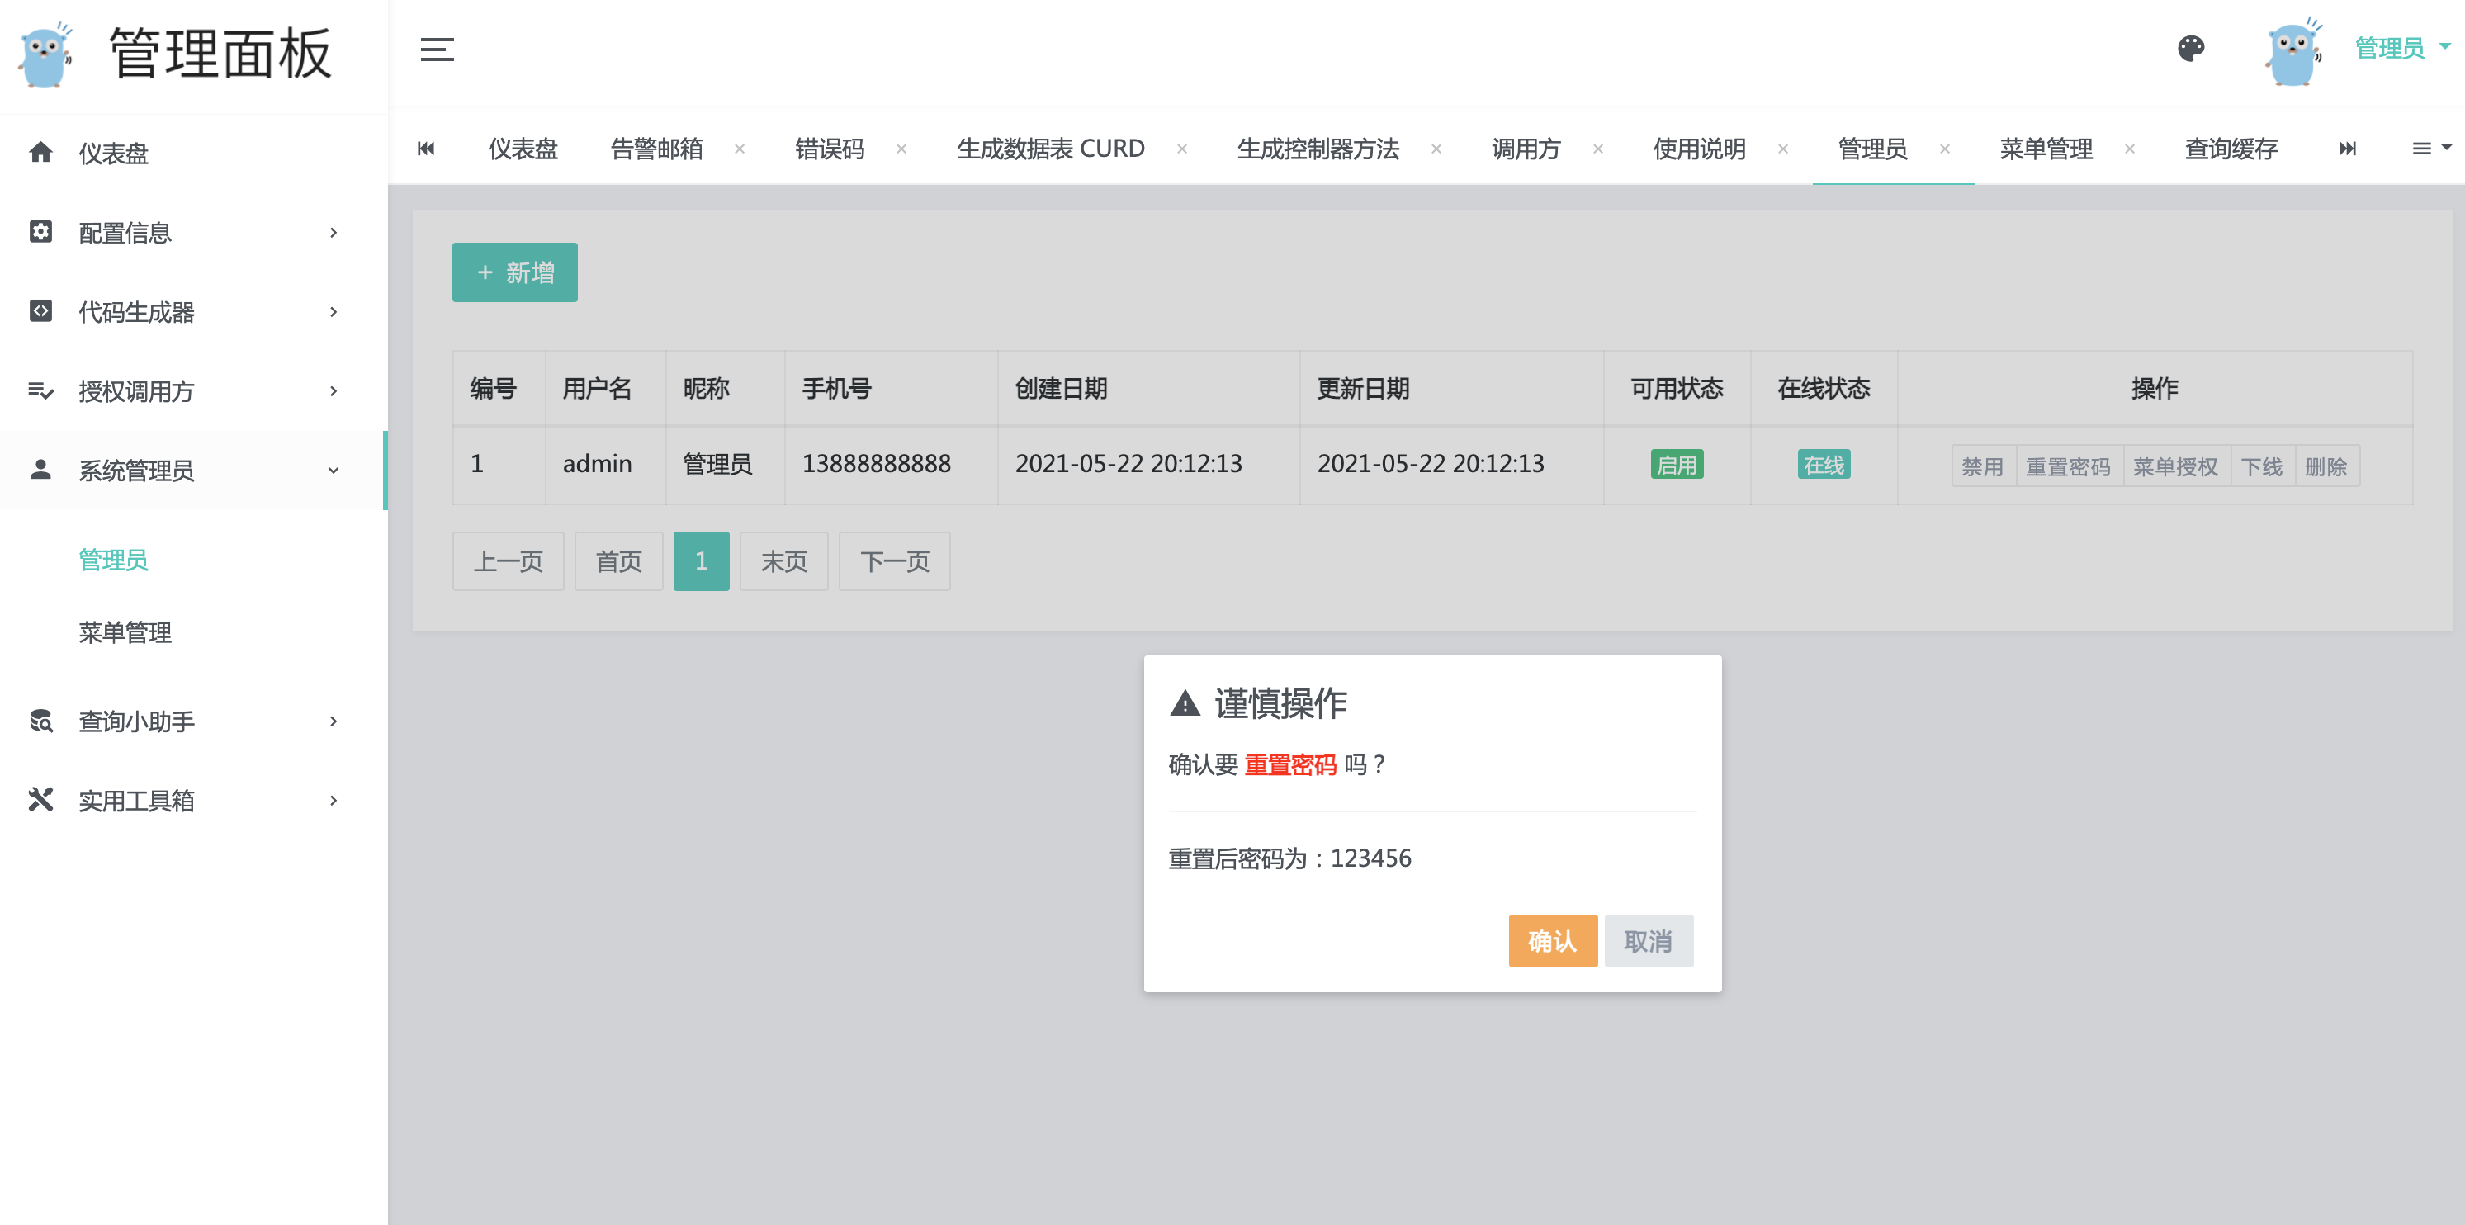Open the theme palette icon
The image size is (2465, 1225).
(x=2191, y=48)
